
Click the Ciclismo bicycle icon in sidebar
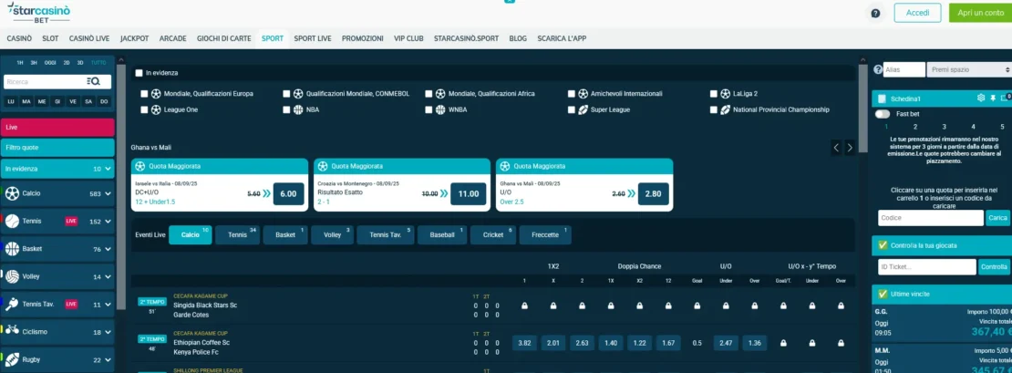12,332
